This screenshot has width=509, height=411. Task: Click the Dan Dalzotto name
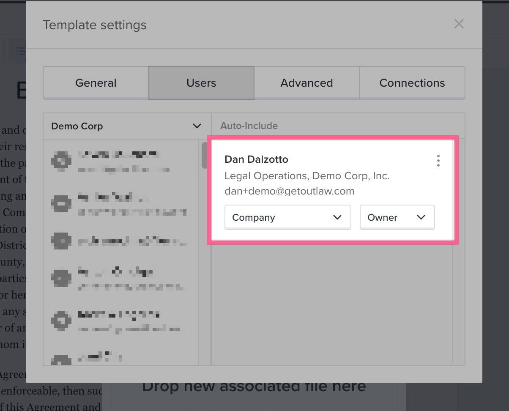pos(256,159)
